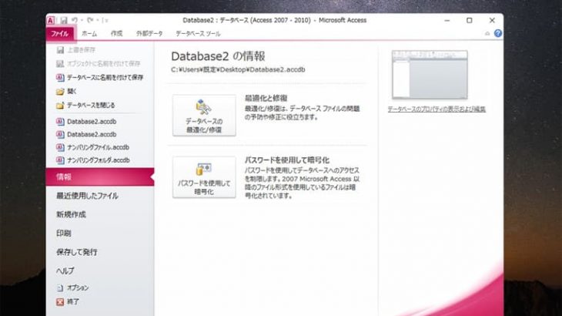This screenshot has width=562, height=316.
Task: Choose 終了 to exit Access
Action: tap(73, 302)
